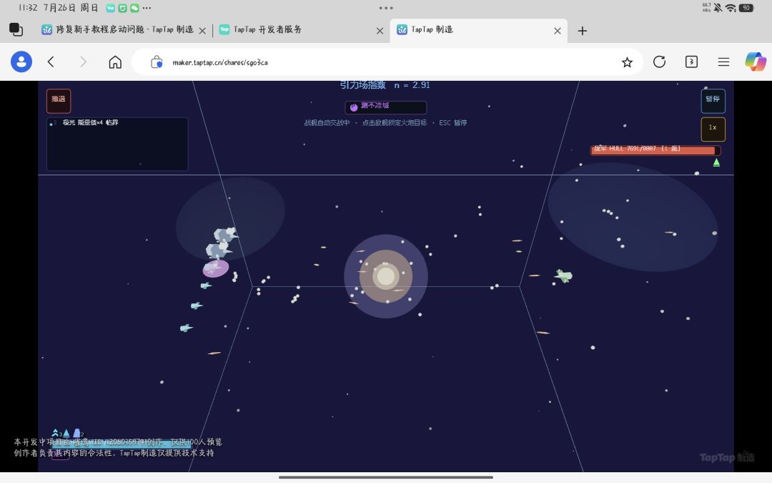Click the three-dot multitasking handle at top
The image size is (772, 483).
coord(386,8)
